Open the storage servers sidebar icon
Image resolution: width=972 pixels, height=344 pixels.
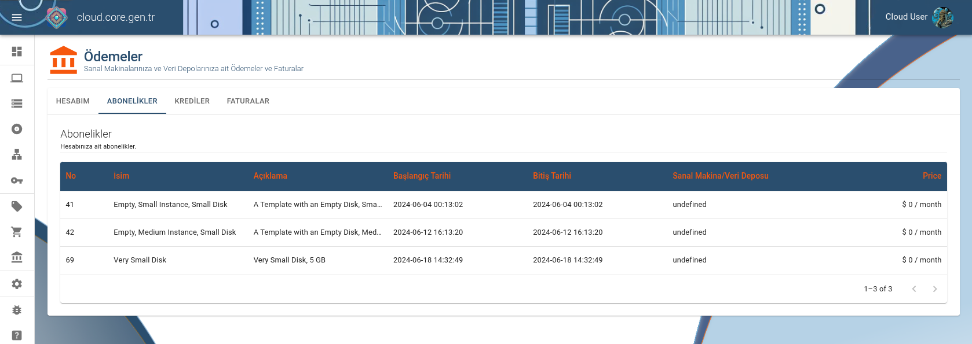tap(17, 103)
